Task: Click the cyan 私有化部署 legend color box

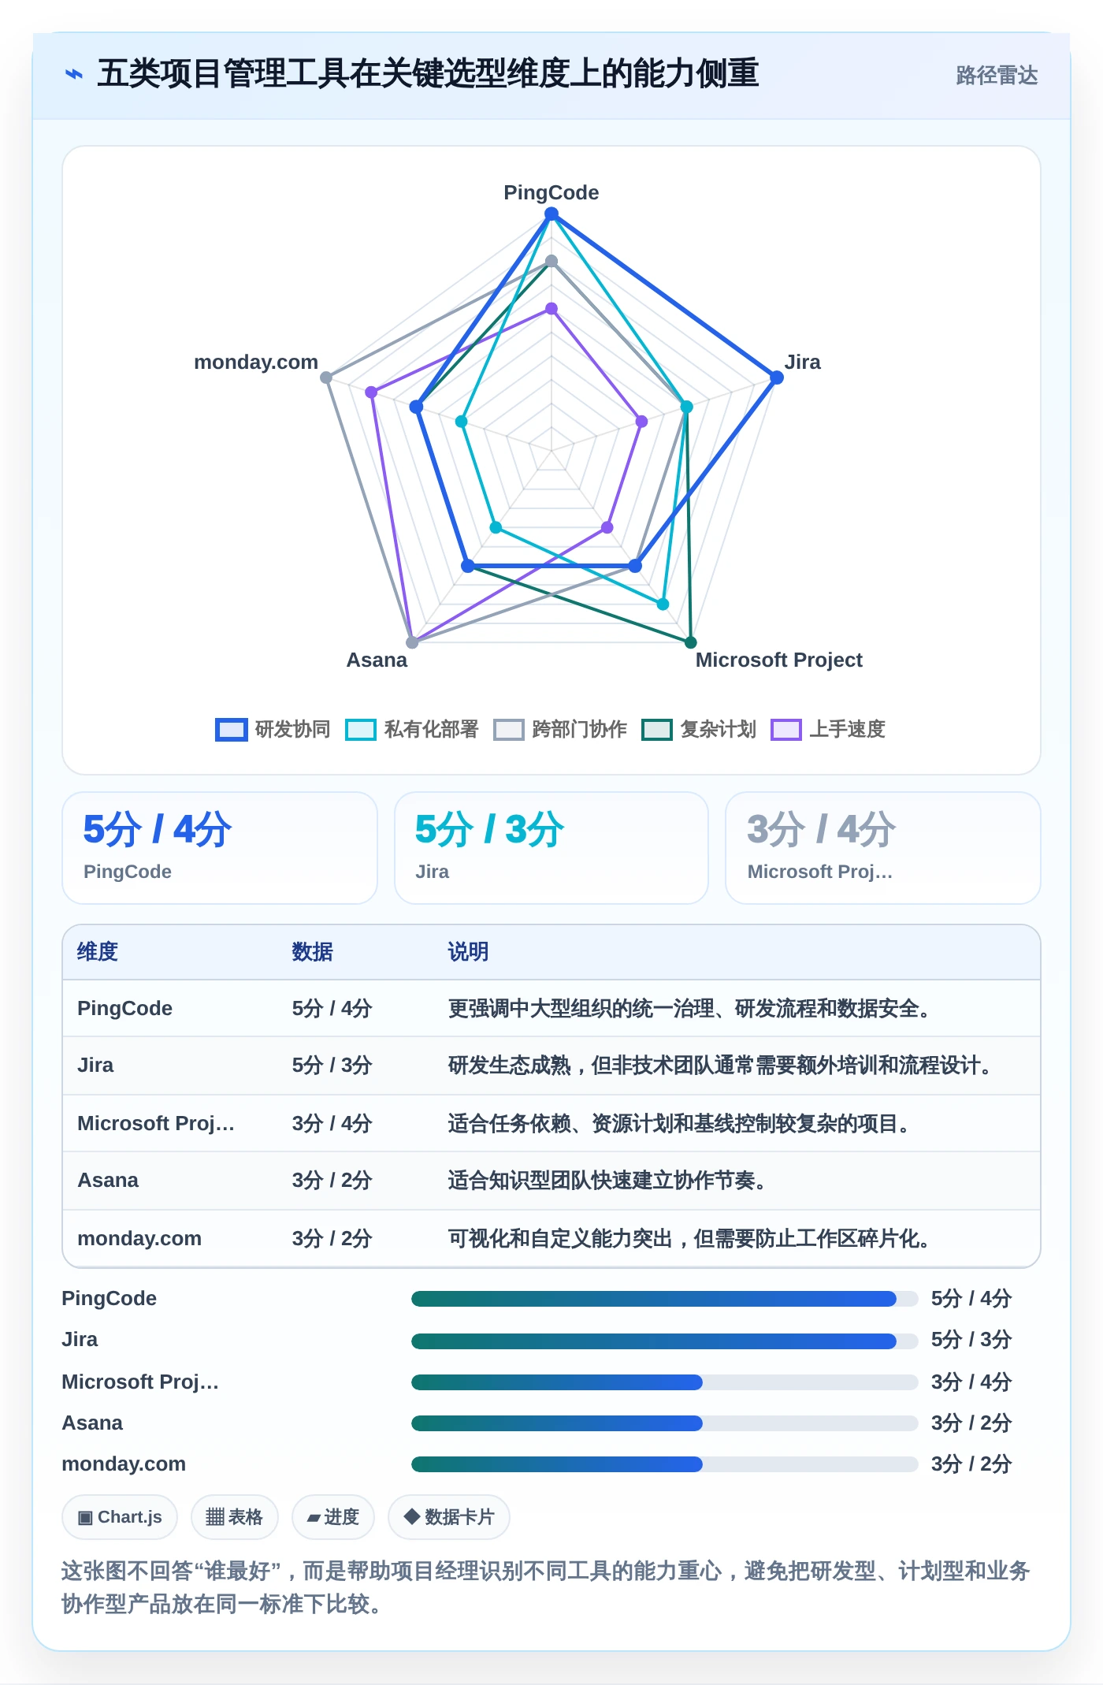Action: coord(361,730)
